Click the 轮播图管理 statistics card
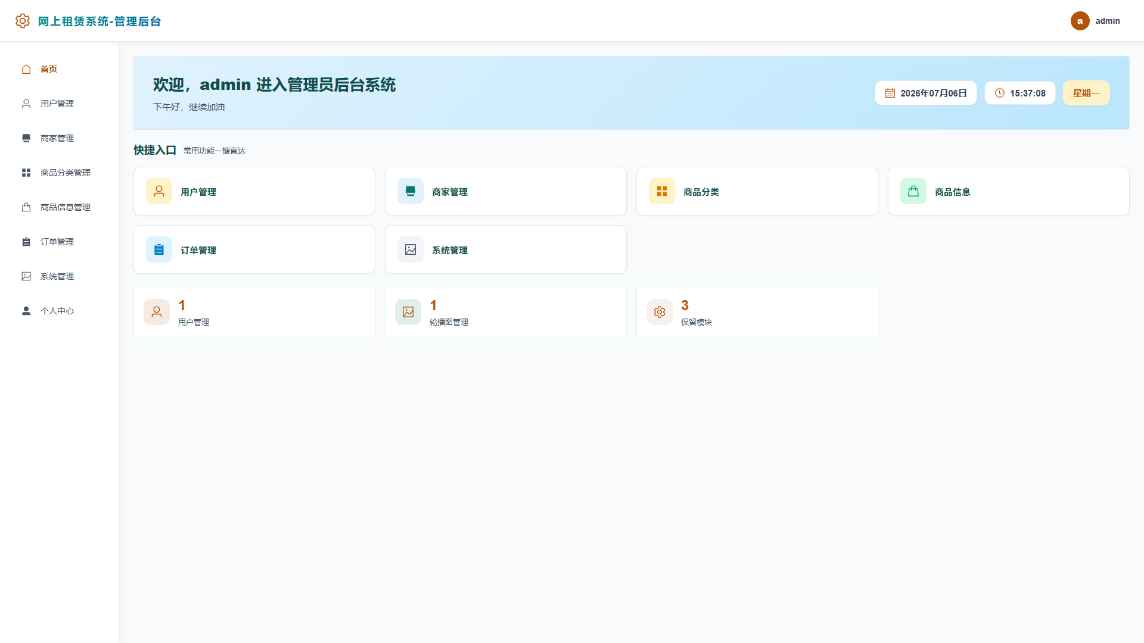 click(506, 312)
